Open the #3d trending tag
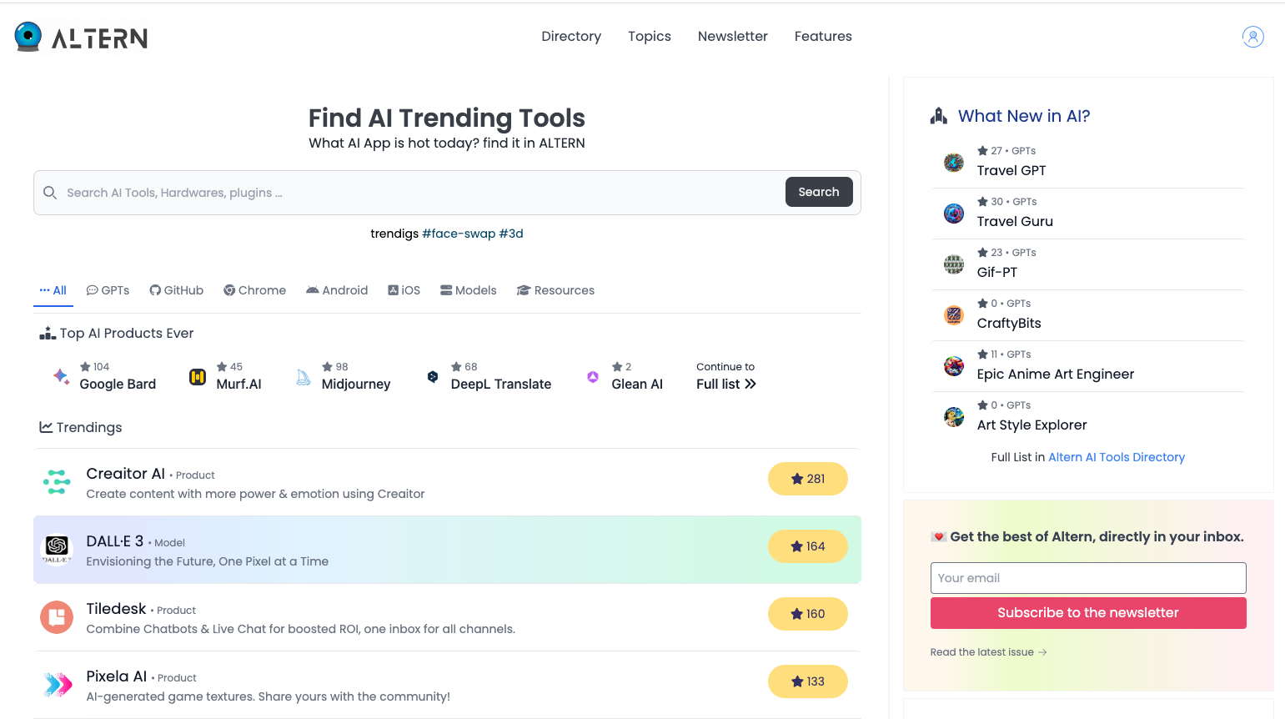Viewport: 1285px width, 719px height. (511, 234)
